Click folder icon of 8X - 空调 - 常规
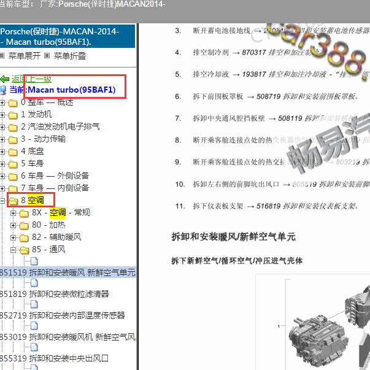Image resolution: width=370 pixels, height=370 pixels. pos(24,214)
